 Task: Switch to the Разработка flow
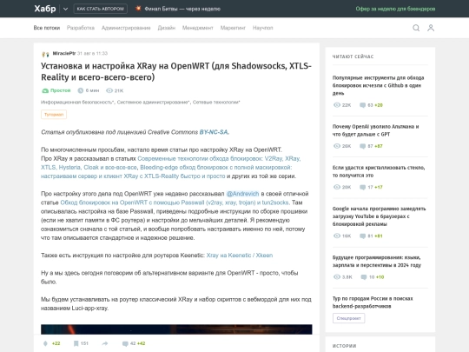tap(81, 28)
